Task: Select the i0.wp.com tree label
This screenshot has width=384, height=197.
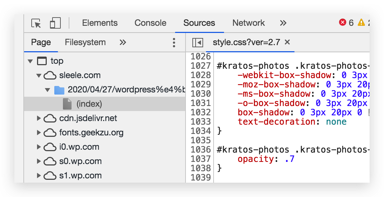Action: tap(79, 147)
